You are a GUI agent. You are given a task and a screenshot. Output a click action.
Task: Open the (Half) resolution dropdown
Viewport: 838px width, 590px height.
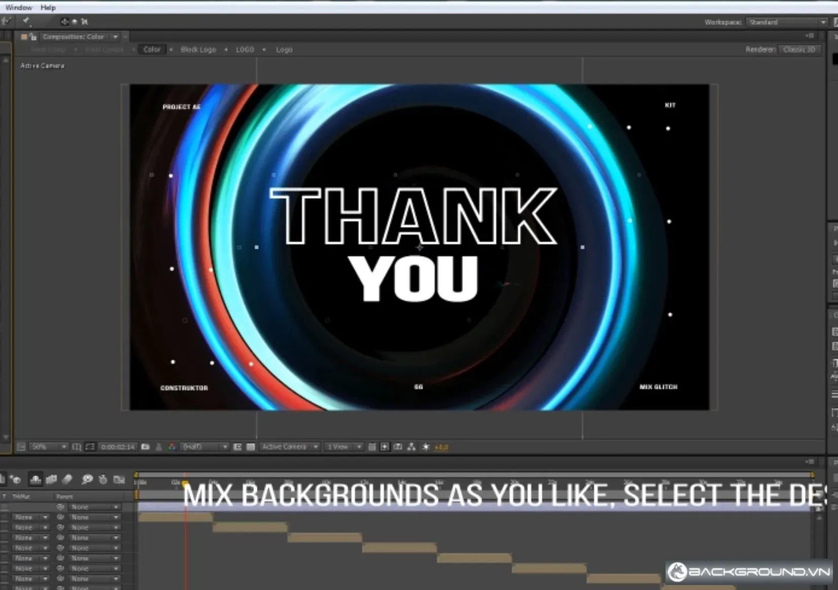tap(204, 447)
